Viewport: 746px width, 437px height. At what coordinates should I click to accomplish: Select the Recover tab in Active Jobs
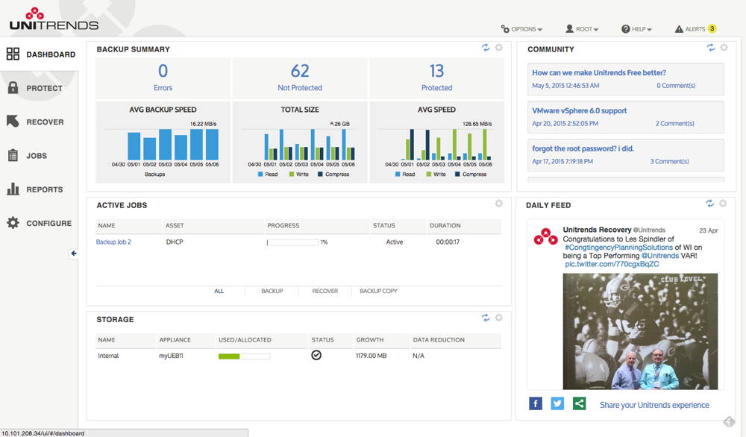(x=324, y=291)
